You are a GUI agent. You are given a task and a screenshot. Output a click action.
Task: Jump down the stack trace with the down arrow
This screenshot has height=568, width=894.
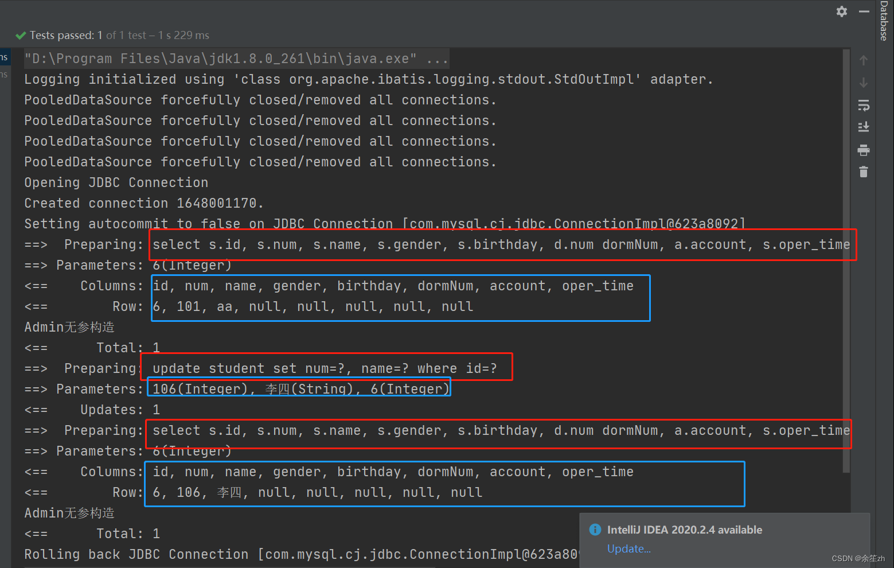[864, 83]
